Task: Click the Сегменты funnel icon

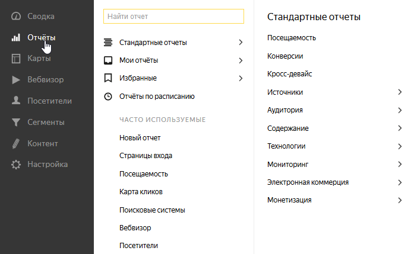Action: tap(17, 123)
